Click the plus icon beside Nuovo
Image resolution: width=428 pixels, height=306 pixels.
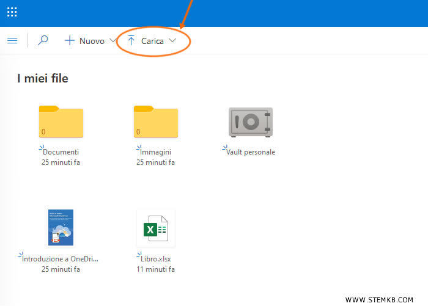(70, 40)
